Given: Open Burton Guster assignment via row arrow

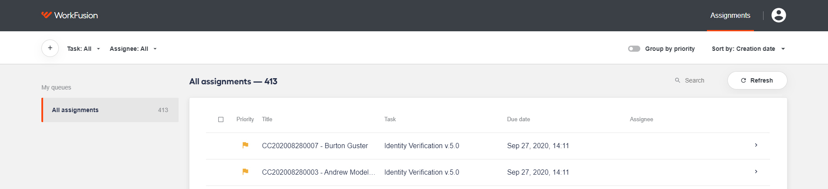Looking at the screenshot, I should coord(756,145).
